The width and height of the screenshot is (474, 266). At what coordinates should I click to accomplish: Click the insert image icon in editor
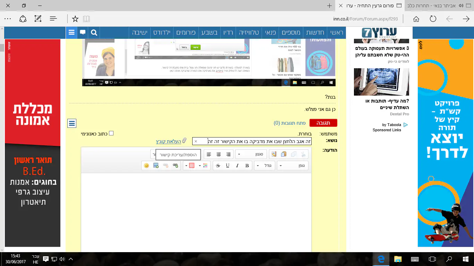point(156,166)
